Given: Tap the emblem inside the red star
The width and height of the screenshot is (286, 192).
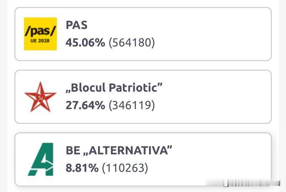Looking at the screenshot, I should point(40,97).
